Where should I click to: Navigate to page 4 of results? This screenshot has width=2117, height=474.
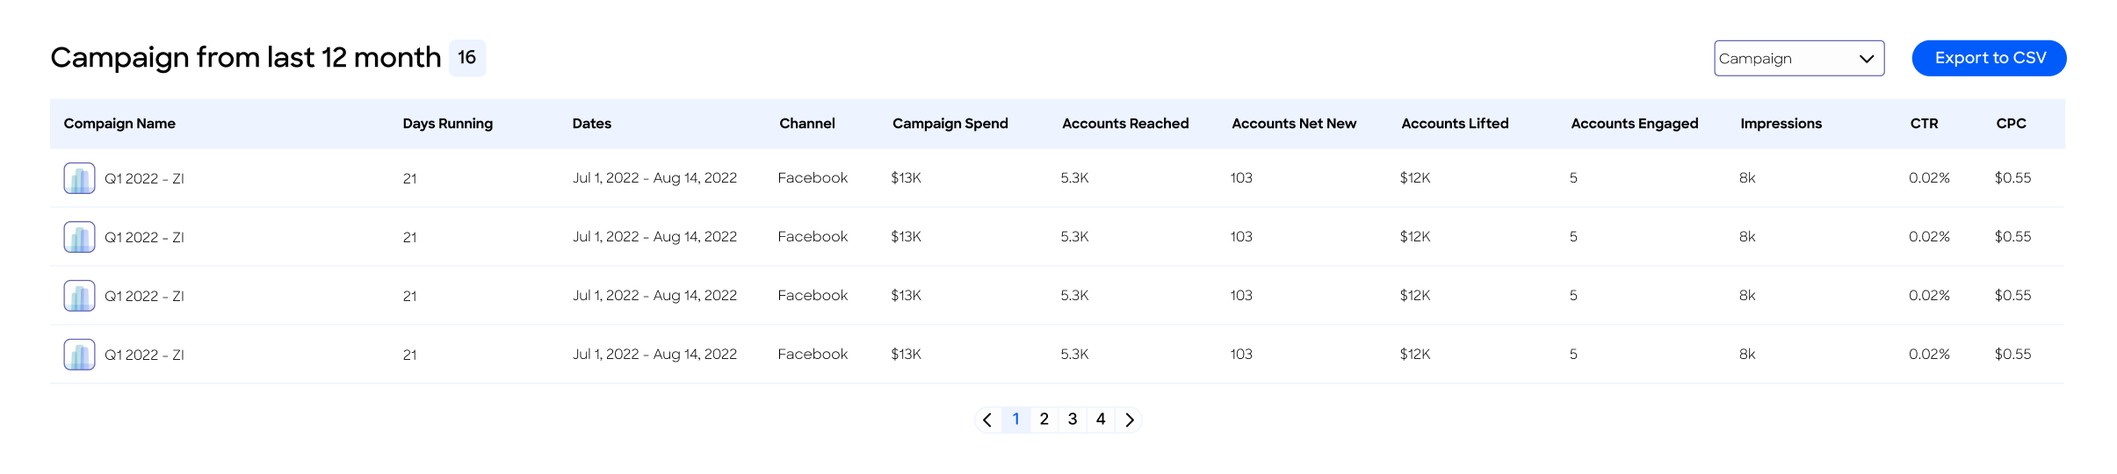click(x=1101, y=420)
